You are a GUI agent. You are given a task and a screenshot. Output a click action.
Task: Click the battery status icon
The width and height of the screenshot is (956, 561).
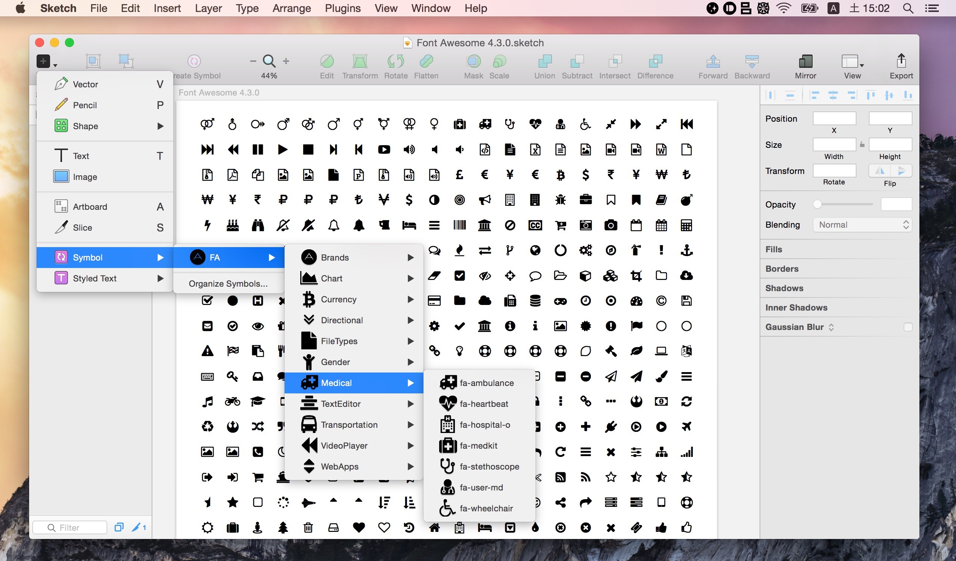(809, 8)
